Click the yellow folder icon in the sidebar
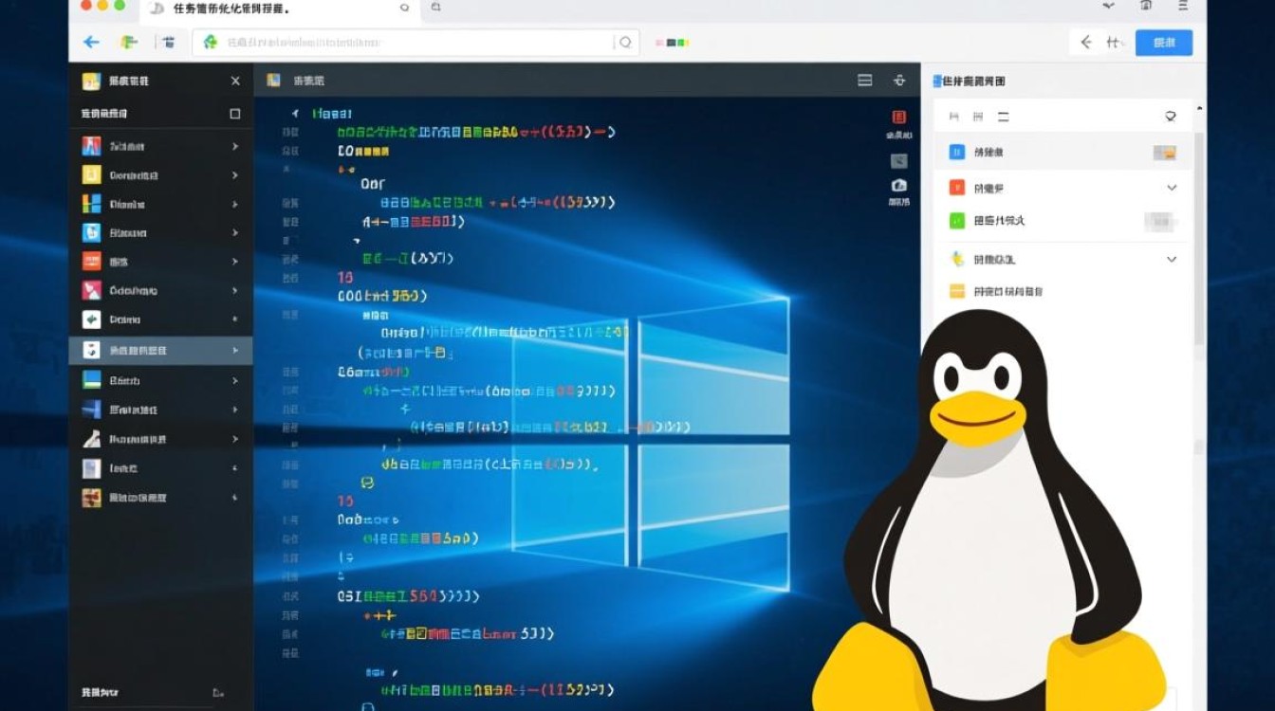The height and width of the screenshot is (711, 1275). [90, 174]
